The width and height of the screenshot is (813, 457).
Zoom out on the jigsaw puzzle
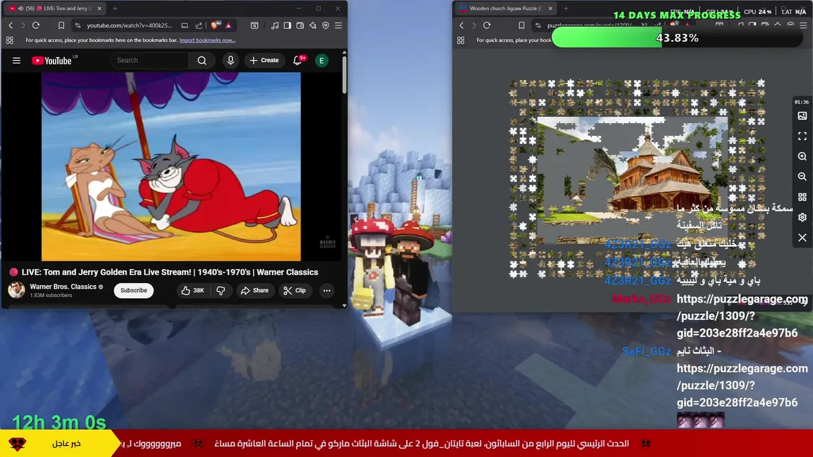tap(802, 176)
